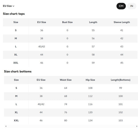Viewport: 138px width, 130px height.
Task: Switch units to IN
Action: (x=132, y=6)
